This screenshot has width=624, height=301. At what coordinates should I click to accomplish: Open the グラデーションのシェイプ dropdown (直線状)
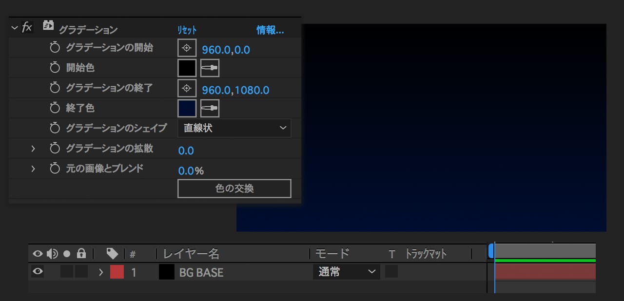click(234, 128)
